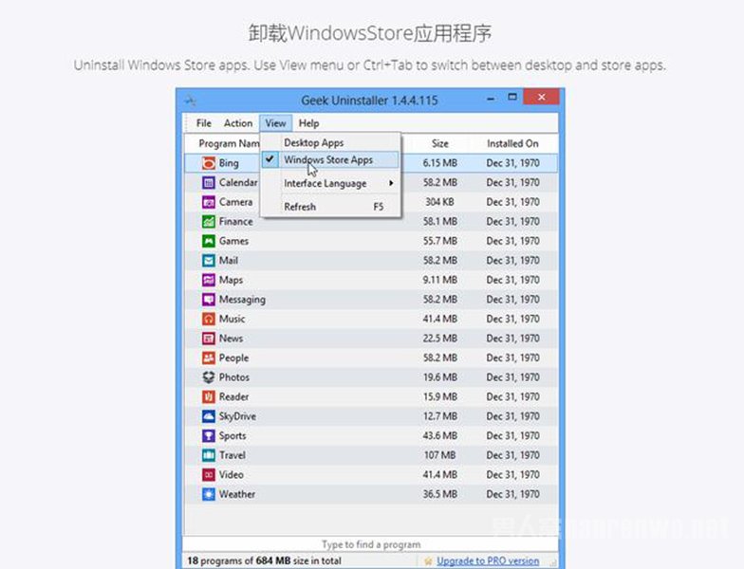Minimize the Geek Uninstaller window
Screen dimensions: 744x569
pyautogui.click(x=492, y=99)
